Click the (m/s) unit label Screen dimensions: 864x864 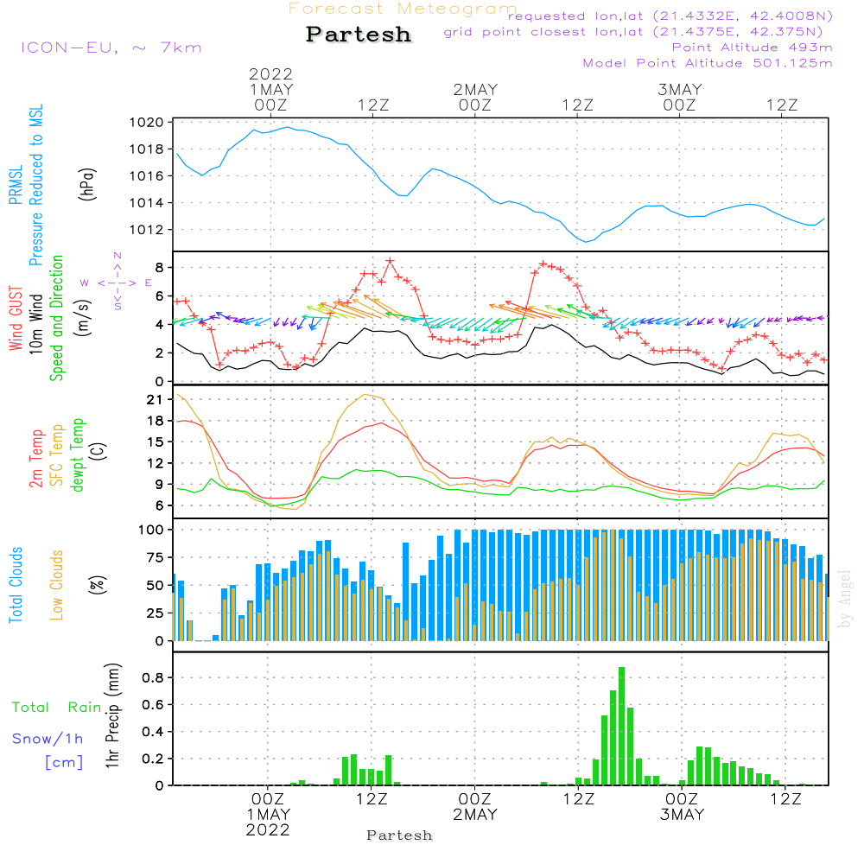click(83, 318)
